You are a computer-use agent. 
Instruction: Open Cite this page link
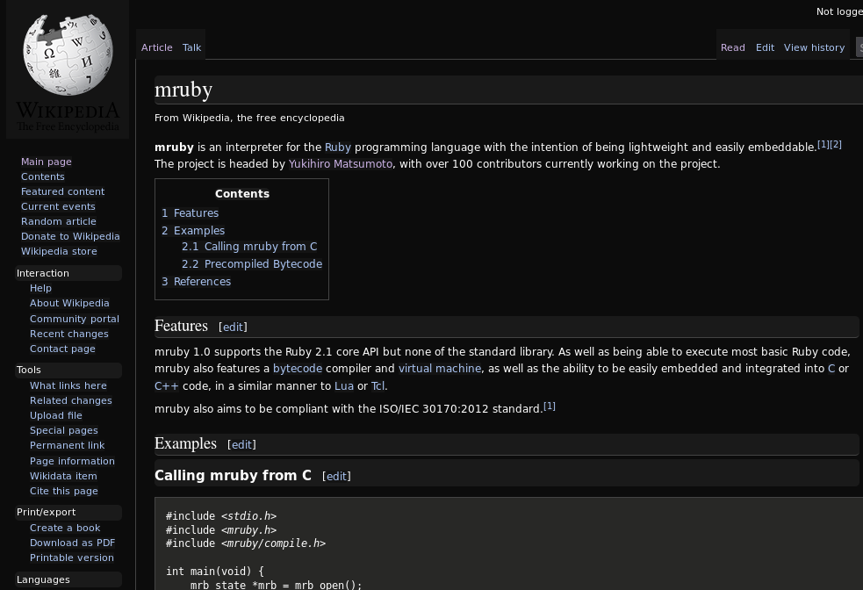64,491
